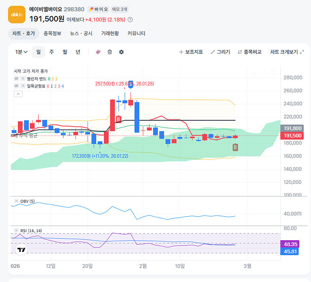Click the blue 45.81 RSI value tag
Viewport: 311px width, 282px height.
290,251
